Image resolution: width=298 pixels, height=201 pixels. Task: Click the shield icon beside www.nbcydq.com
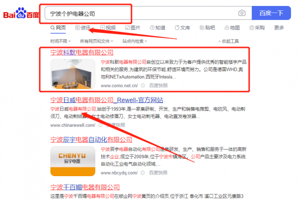pos(143,173)
